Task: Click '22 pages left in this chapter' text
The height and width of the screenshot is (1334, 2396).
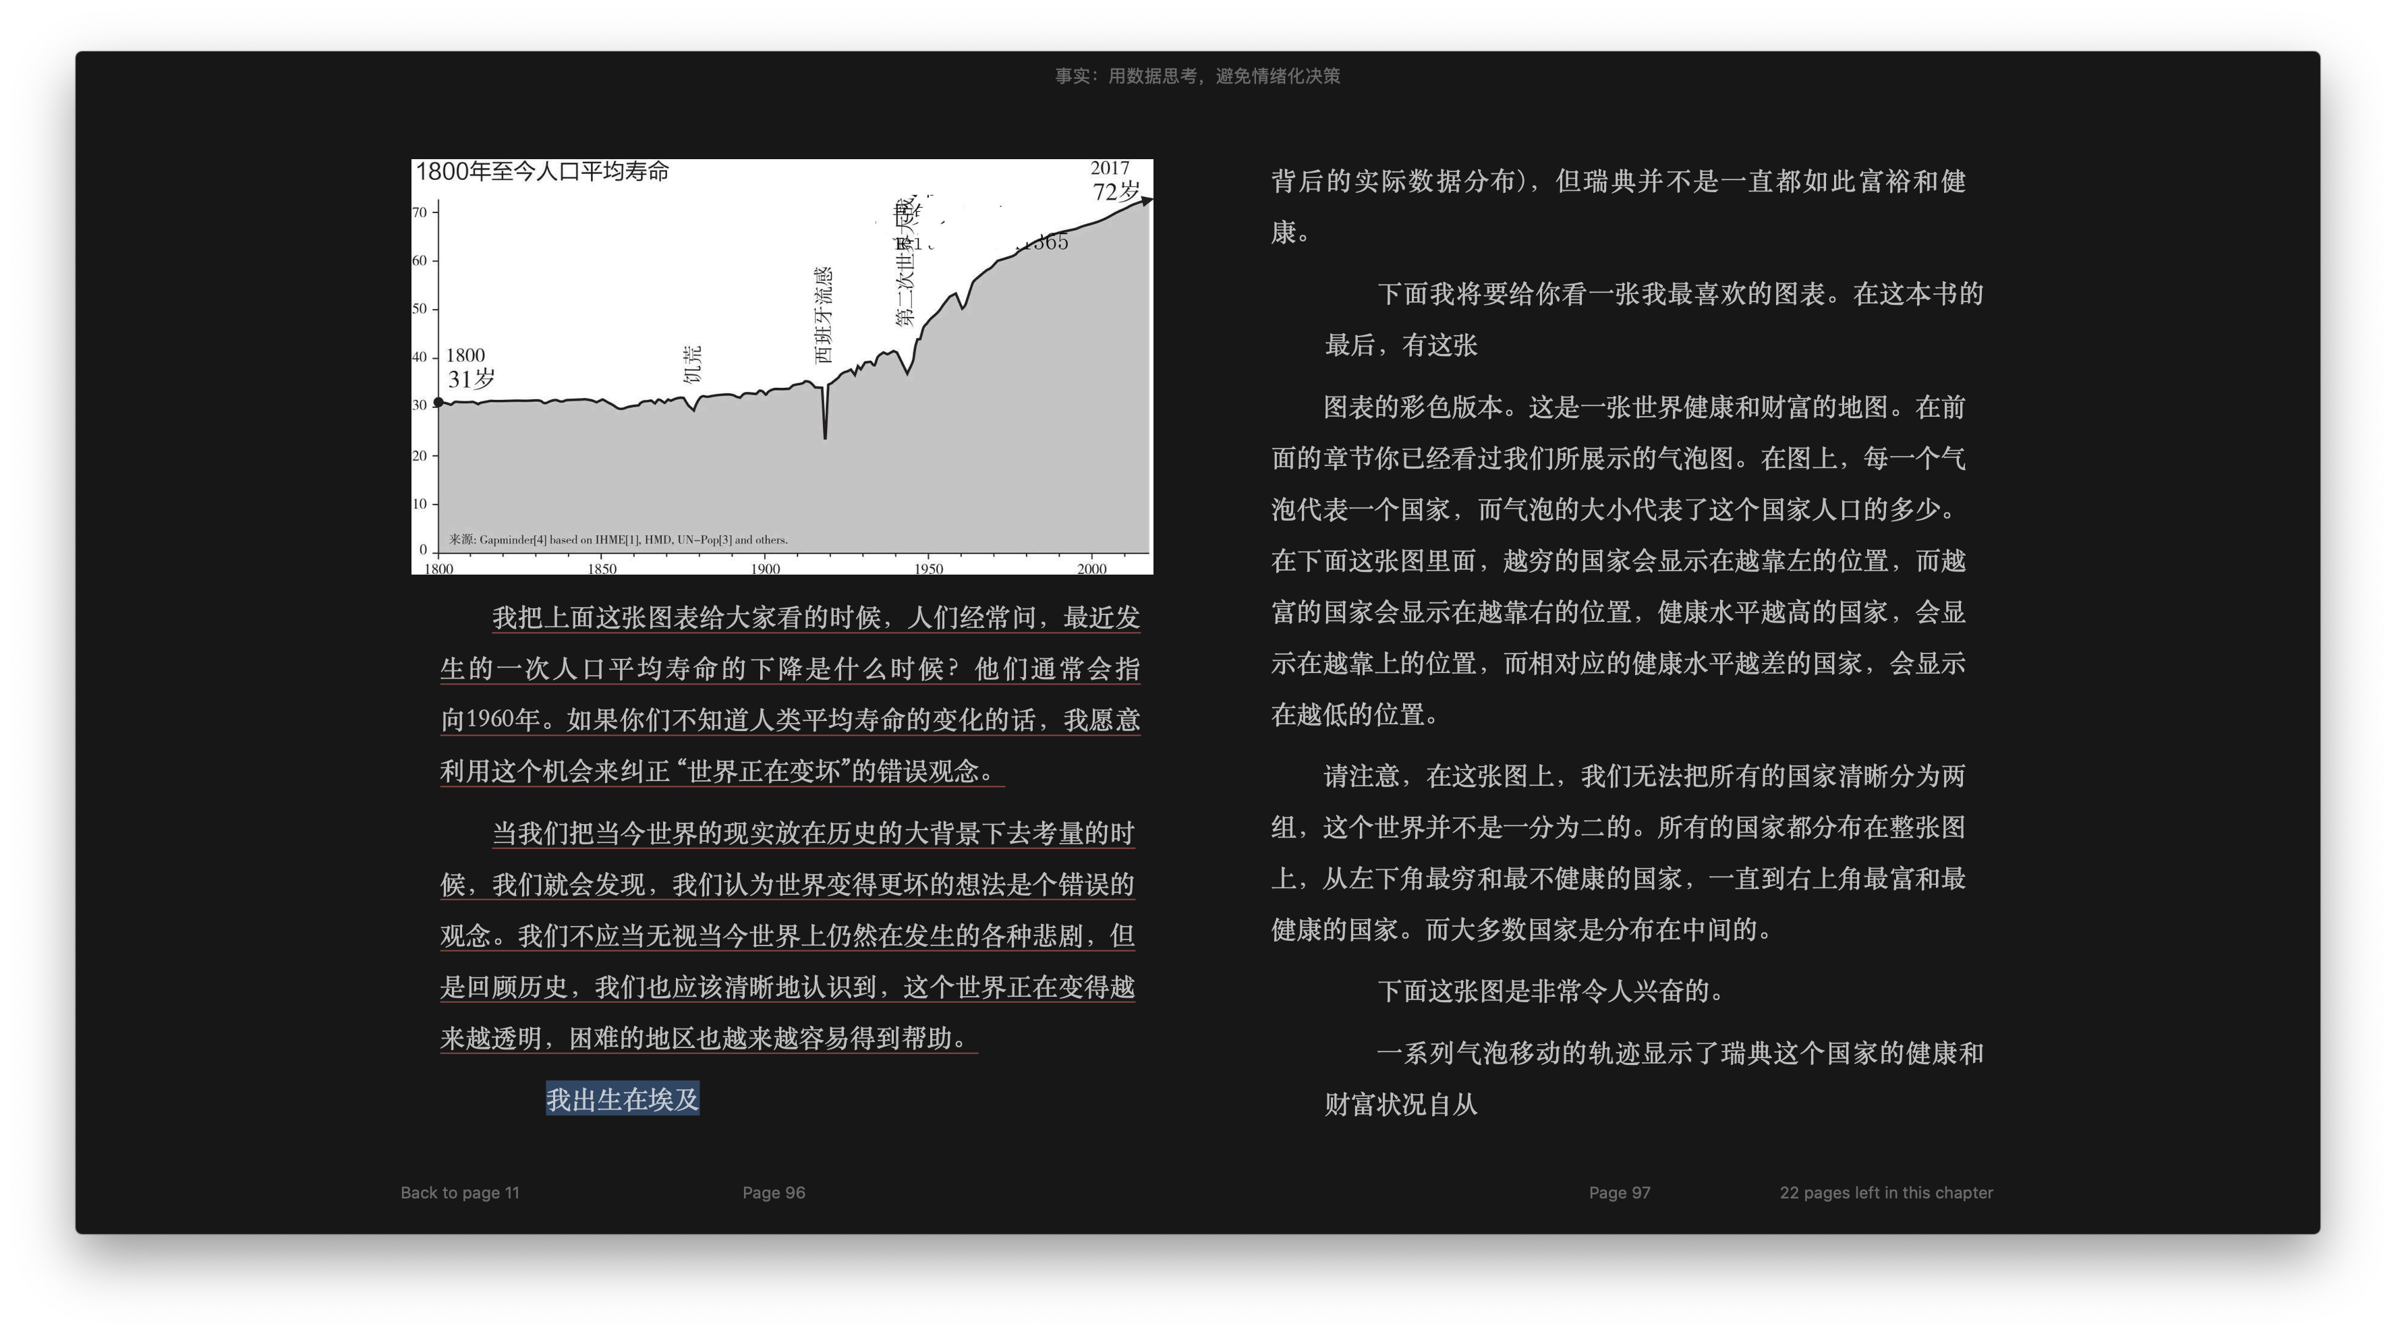Action: click(x=1886, y=1192)
